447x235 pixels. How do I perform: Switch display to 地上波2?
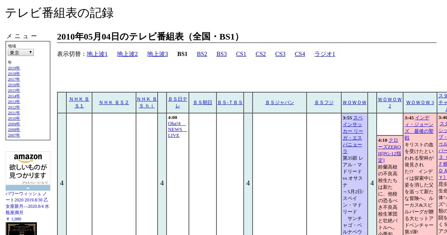coord(127,54)
